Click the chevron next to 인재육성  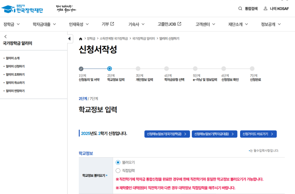pos(87,24)
